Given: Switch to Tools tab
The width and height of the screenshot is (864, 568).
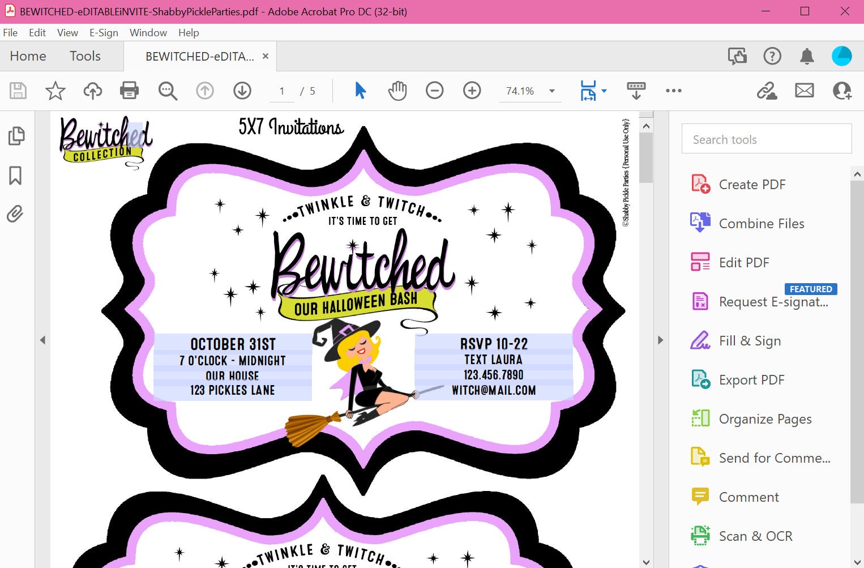Looking at the screenshot, I should [x=85, y=56].
